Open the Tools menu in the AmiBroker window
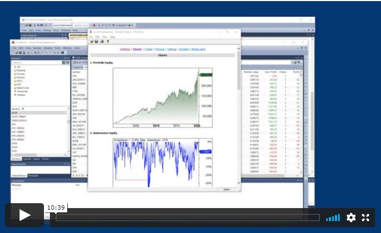 [58, 48]
